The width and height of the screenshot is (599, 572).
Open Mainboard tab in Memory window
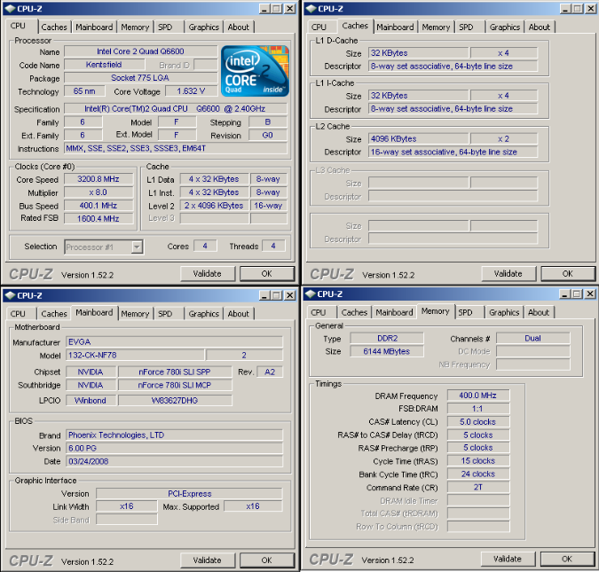pos(394,312)
